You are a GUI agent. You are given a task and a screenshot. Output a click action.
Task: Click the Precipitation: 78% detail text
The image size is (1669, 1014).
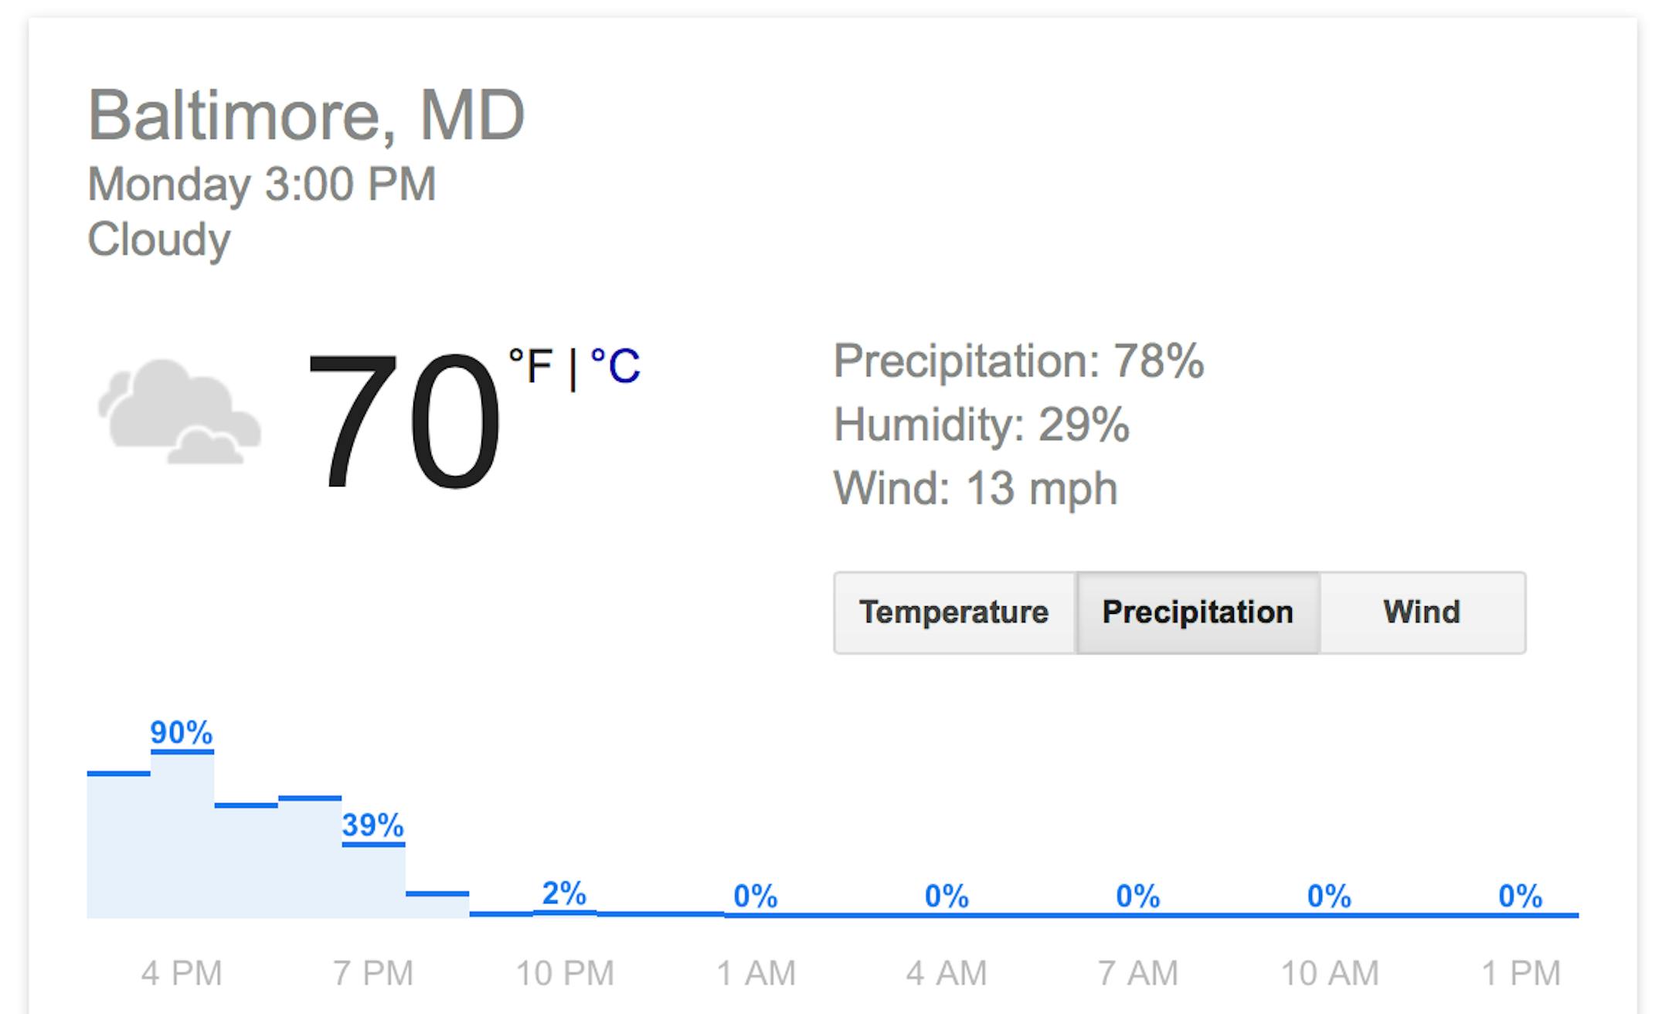coord(1018,361)
